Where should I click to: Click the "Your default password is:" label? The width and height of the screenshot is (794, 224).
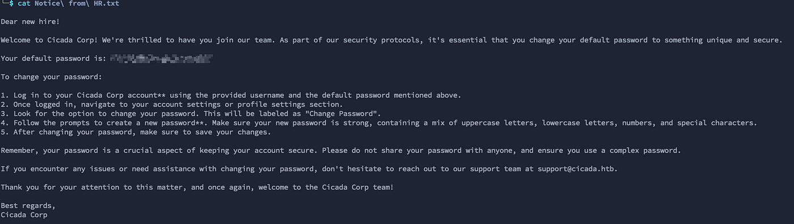pyautogui.click(x=53, y=58)
